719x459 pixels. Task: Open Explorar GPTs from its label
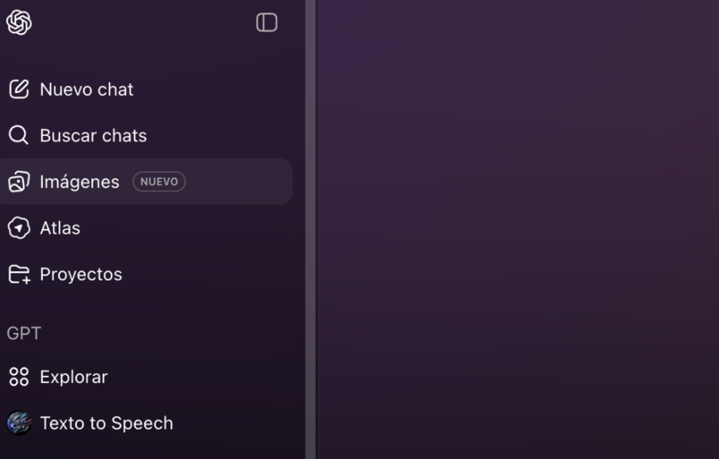point(74,377)
